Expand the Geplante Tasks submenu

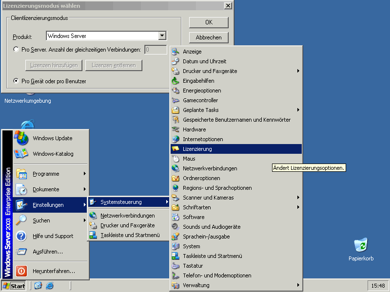click(x=298, y=110)
